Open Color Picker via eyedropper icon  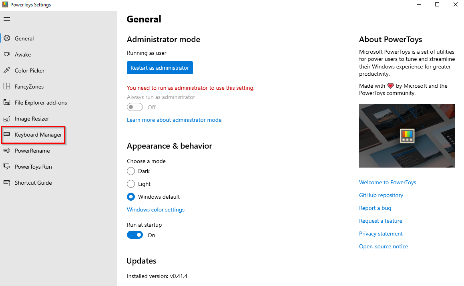pyautogui.click(x=7, y=70)
